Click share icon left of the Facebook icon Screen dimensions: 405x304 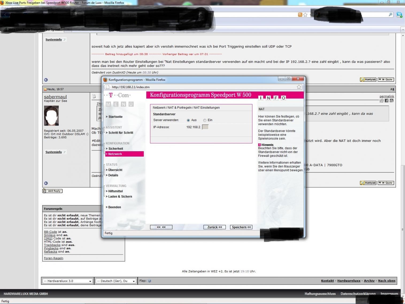click(x=381, y=101)
